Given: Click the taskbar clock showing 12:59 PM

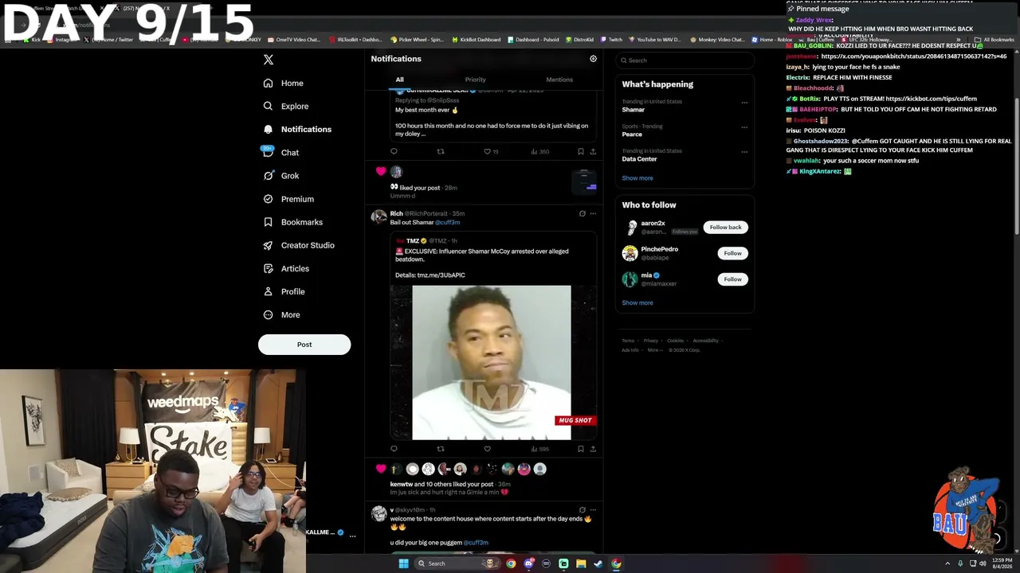Looking at the screenshot, I should [1002, 563].
